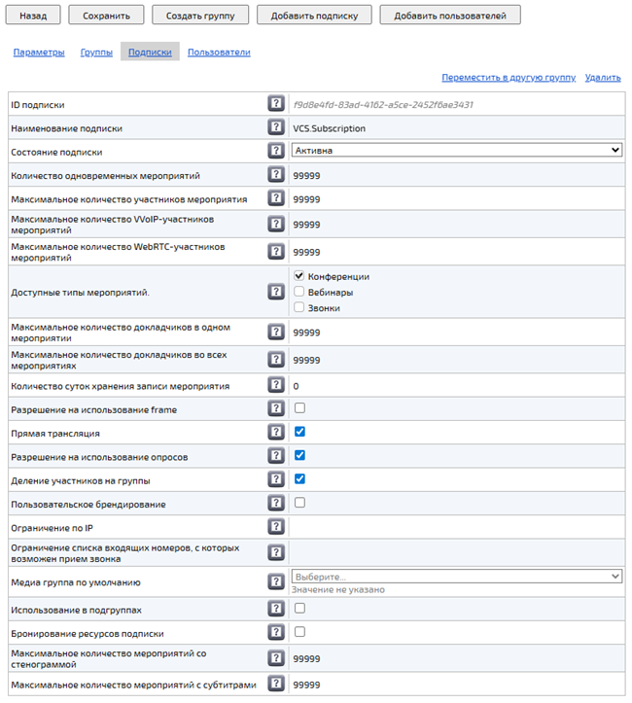Show help for Количество одновременных мероприятий
632x703 pixels.
276,174
